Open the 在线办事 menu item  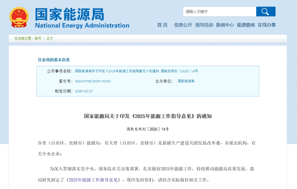[x=266, y=25]
